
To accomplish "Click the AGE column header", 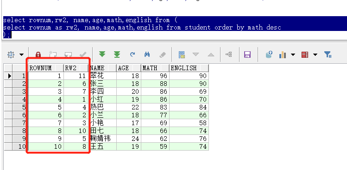I will pyautogui.click(x=129, y=68).
